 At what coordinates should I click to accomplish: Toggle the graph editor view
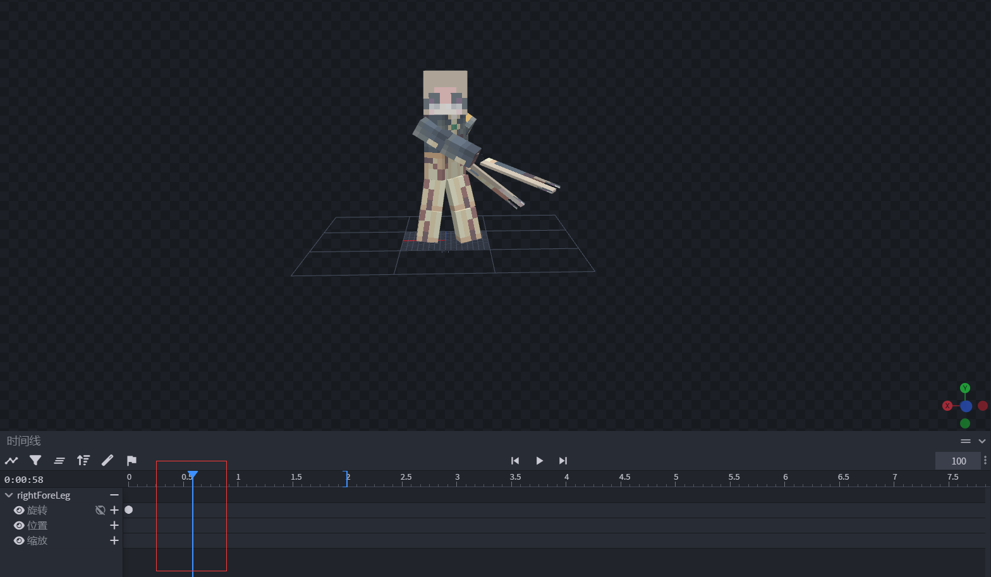pos(11,461)
